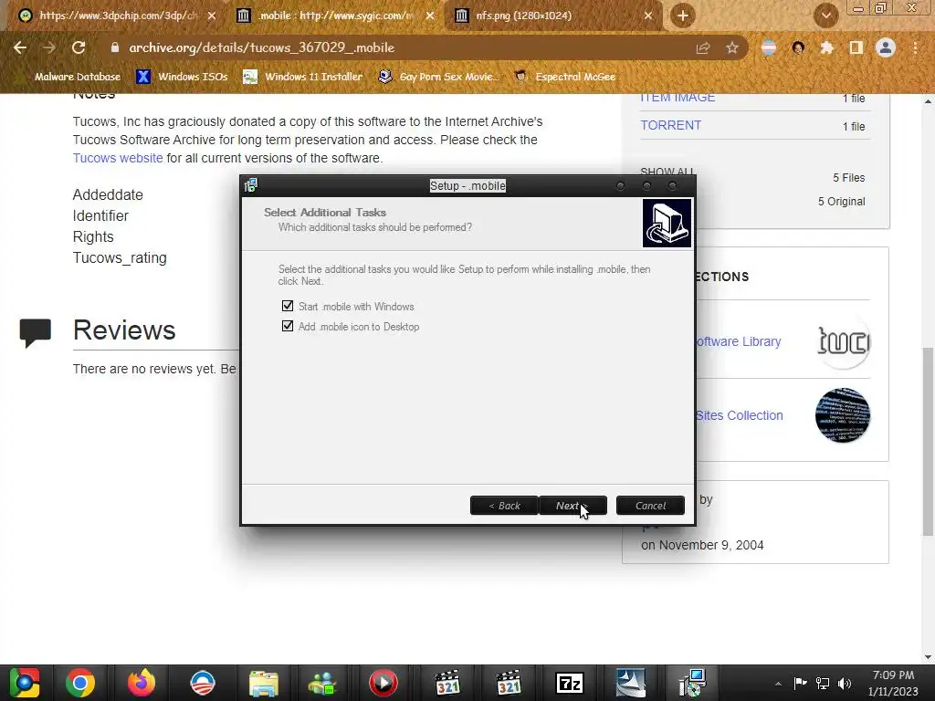935x701 pixels.
Task: Open the taskbar clock showing 7:09 PM
Action: (x=893, y=683)
